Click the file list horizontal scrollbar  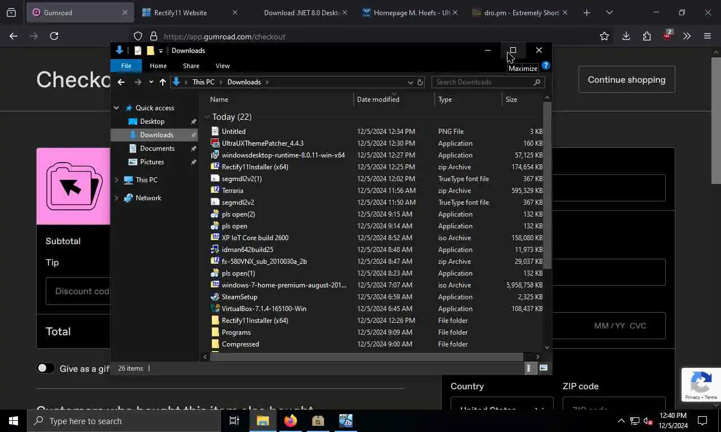point(366,357)
